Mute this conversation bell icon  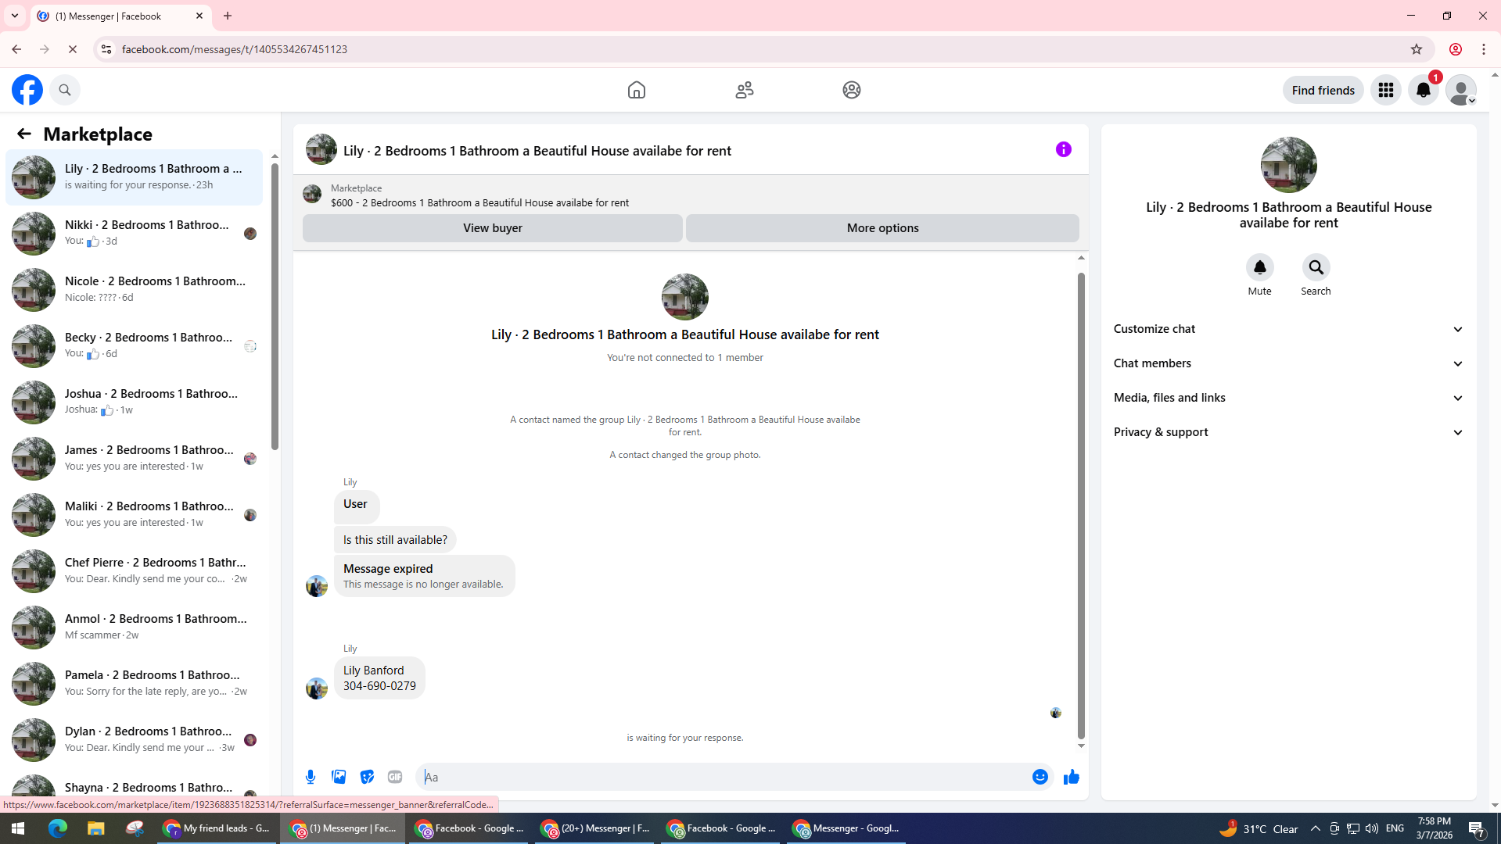pos(1260,267)
